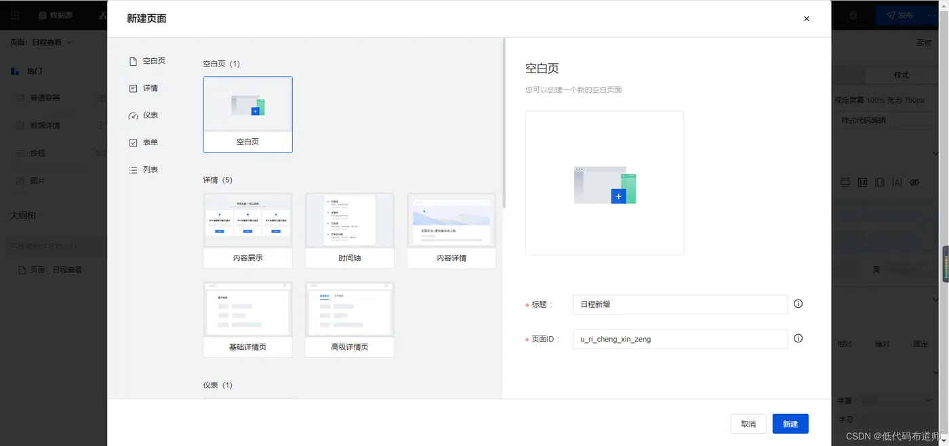Click the template list scrollbar
This screenshot has height=446, width=949.
coord(504,122)
